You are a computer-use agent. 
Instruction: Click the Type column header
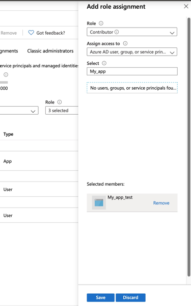(8, 134)
